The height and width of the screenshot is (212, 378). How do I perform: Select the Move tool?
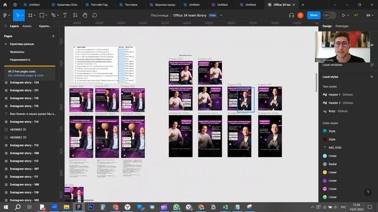[18, 15]
